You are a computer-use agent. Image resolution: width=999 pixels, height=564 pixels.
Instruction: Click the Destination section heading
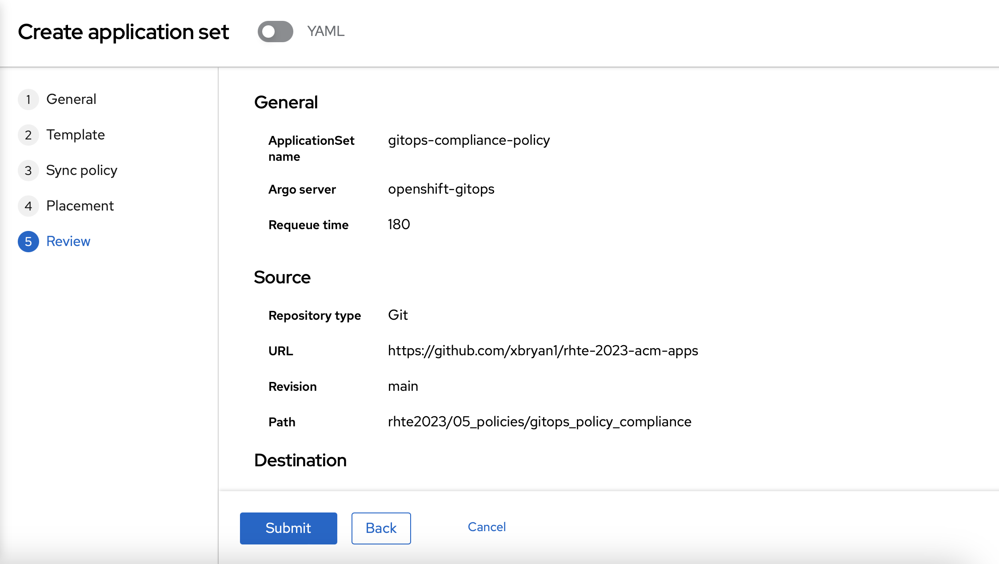pyautogui.click(x=300, y=460)
